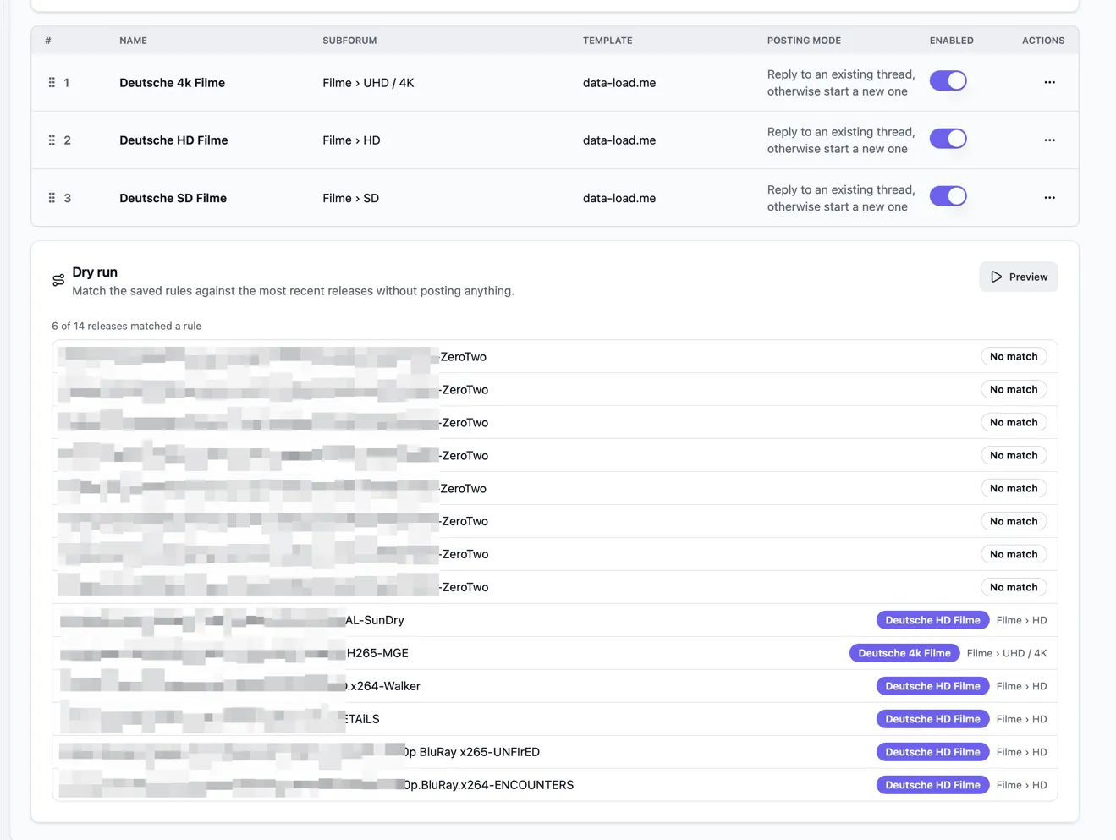1116x840 pixels.
Task: Click Deutsche HD Filme badge on ETAiLS release
Action: [932, 719]
